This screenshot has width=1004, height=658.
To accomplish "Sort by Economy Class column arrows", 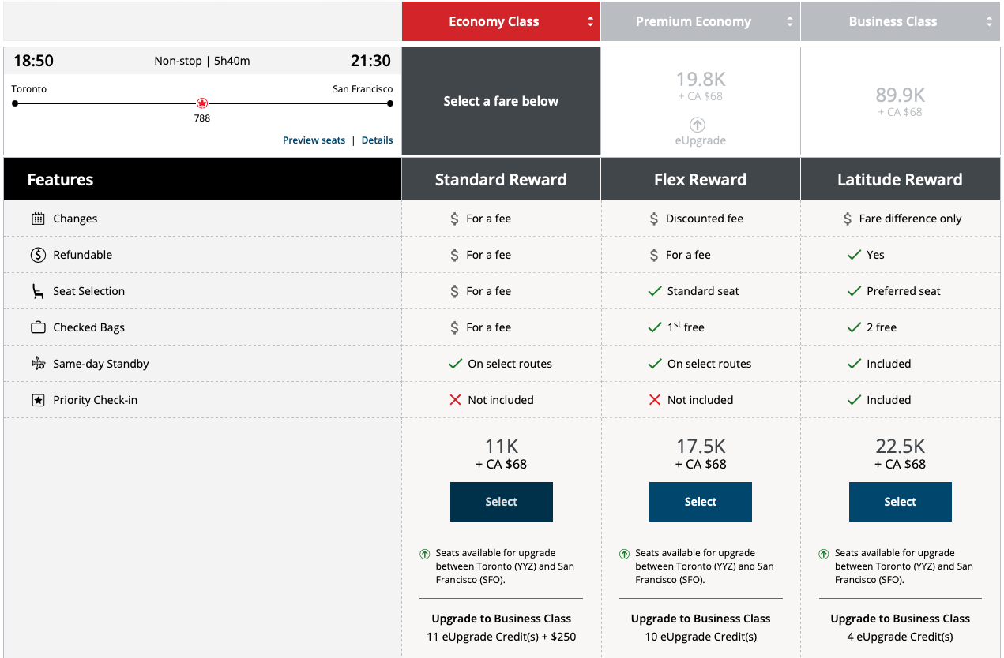I will pyautogui.click(x=590, y=22).
